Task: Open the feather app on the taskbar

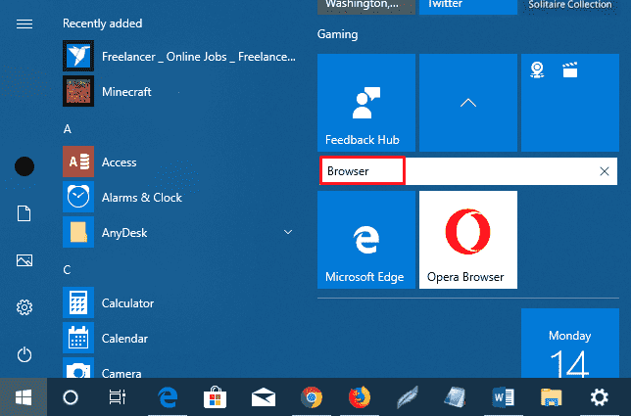Action: [x=408, y=397]
